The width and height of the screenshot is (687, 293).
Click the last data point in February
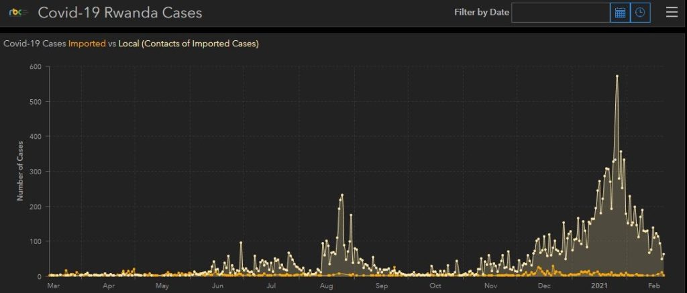tap(664, 255)
